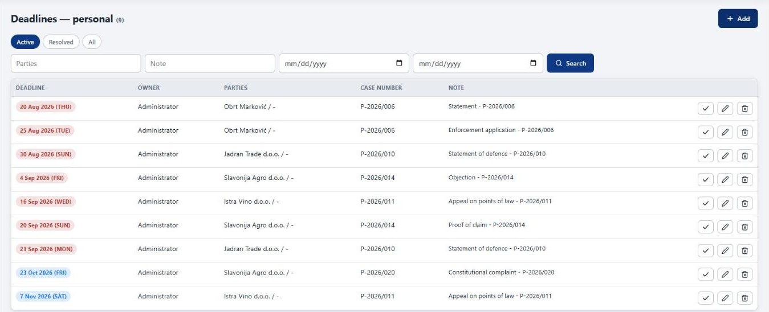Click the Statement - P-2026/006 note
Viewport: 769px width, 312px height.
point(482,106)
